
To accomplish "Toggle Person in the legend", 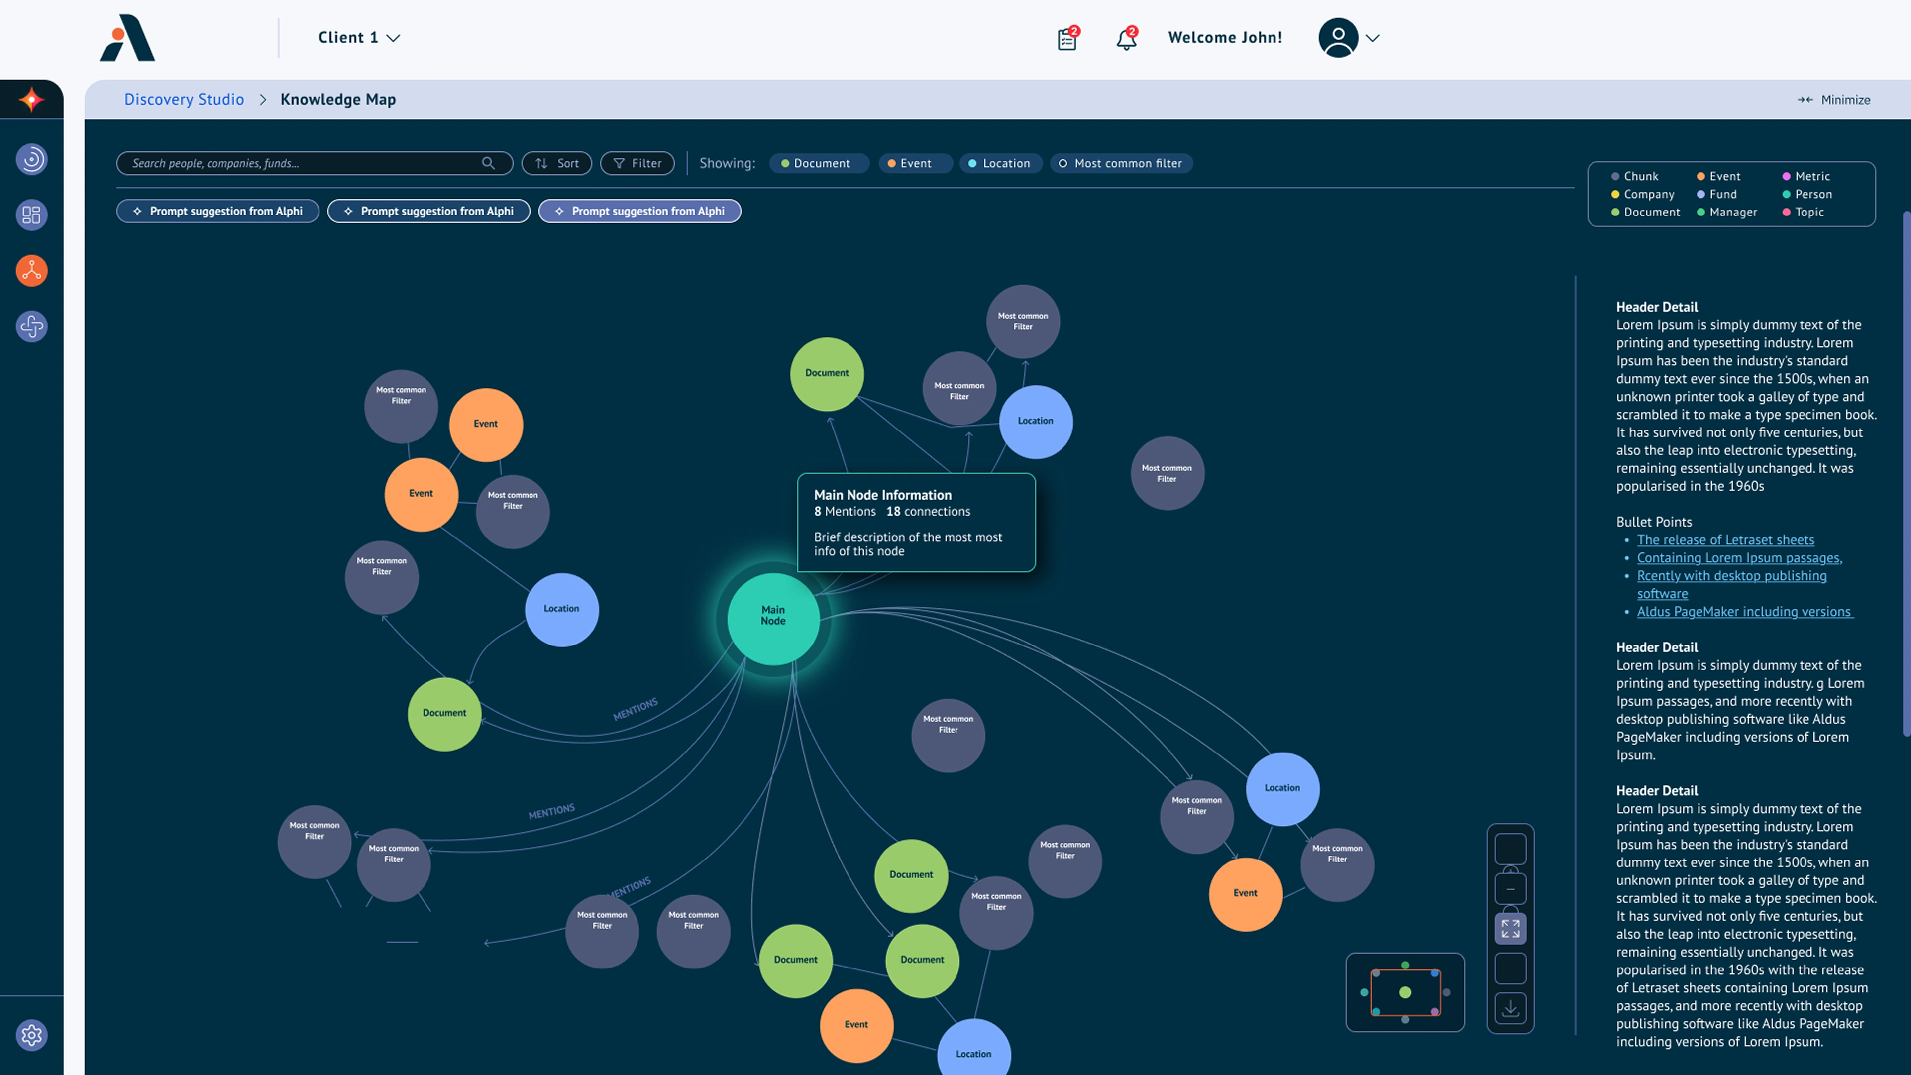I will (x=1807, y=195).
